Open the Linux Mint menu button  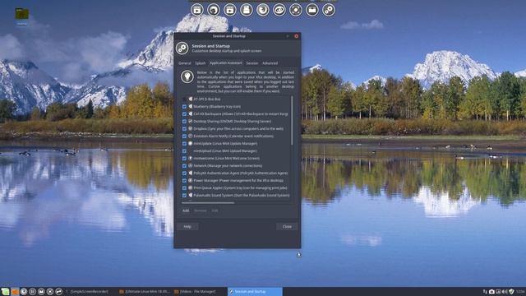(x=6, y=292)
